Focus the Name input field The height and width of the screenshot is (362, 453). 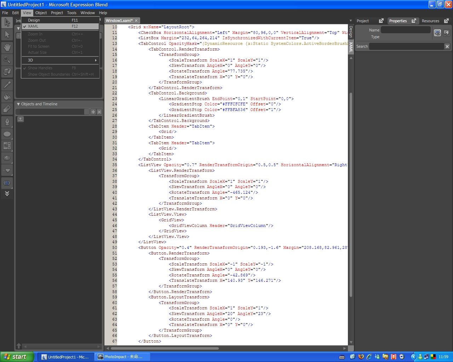click(x=406, y=30)
